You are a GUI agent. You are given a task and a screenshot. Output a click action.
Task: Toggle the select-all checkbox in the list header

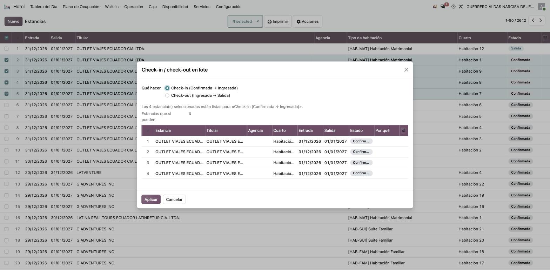click(6, 38)
